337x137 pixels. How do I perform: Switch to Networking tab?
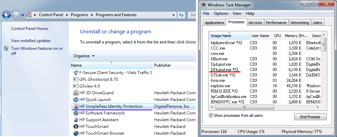pyautogui.click(x=300, y=23)
